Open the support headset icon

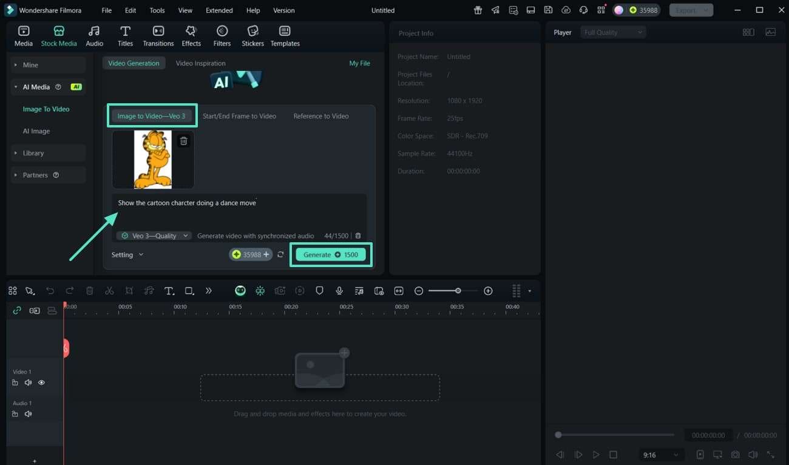pos(583,10)
